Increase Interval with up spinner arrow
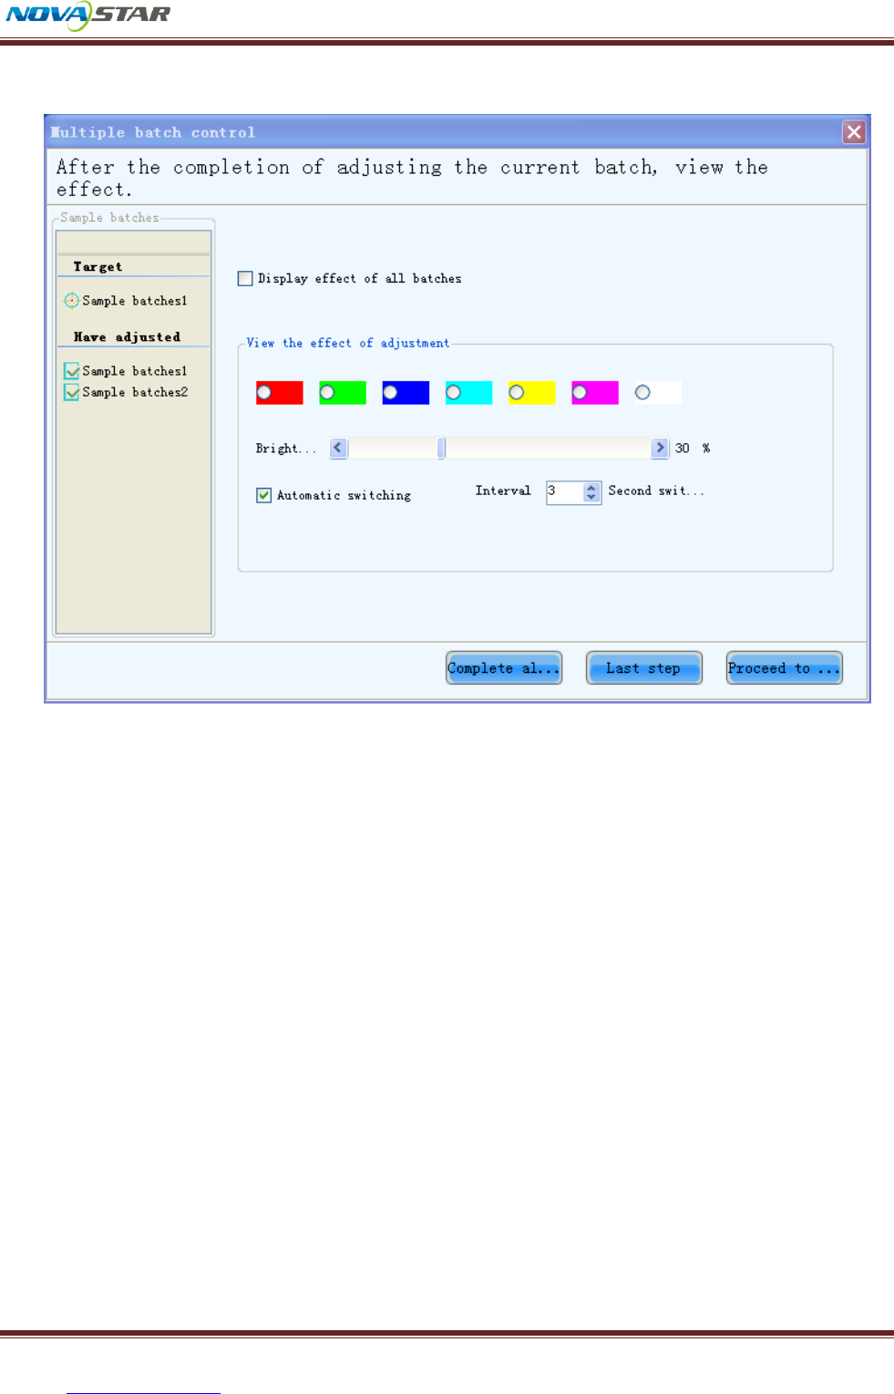Viewport: 894px width, 1394px height. (x=592, y=488)
